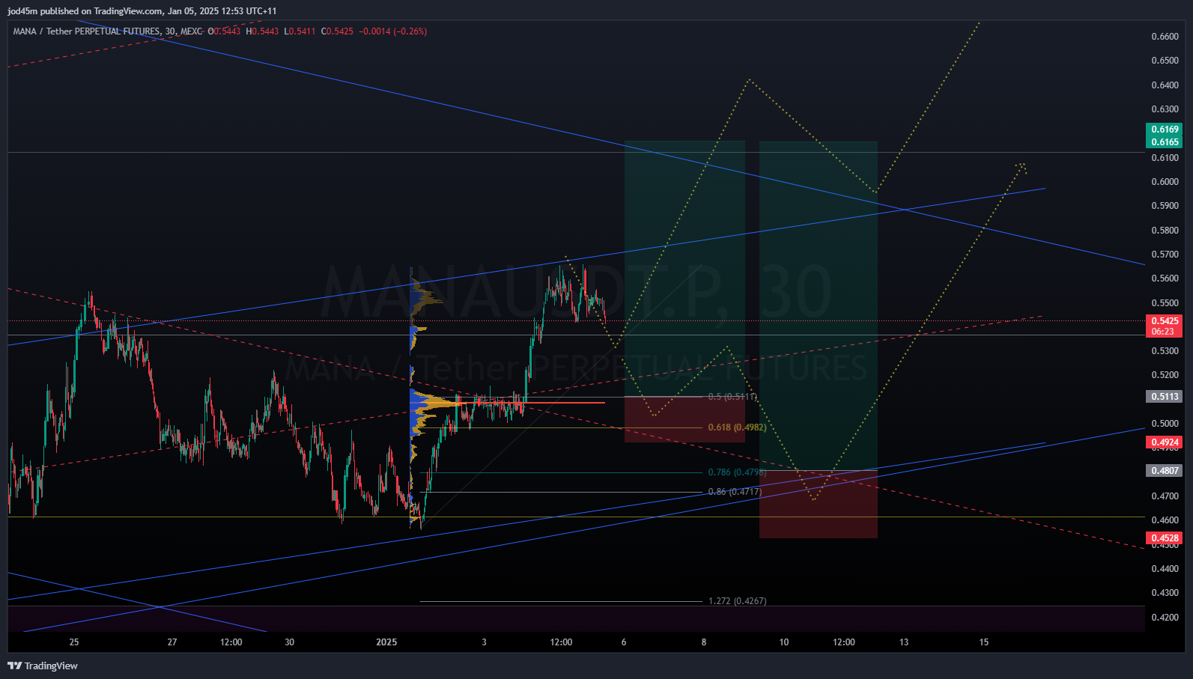1193x679 pixels.
Task: Click the 10 date on time axis
Action: pos(784,642)
